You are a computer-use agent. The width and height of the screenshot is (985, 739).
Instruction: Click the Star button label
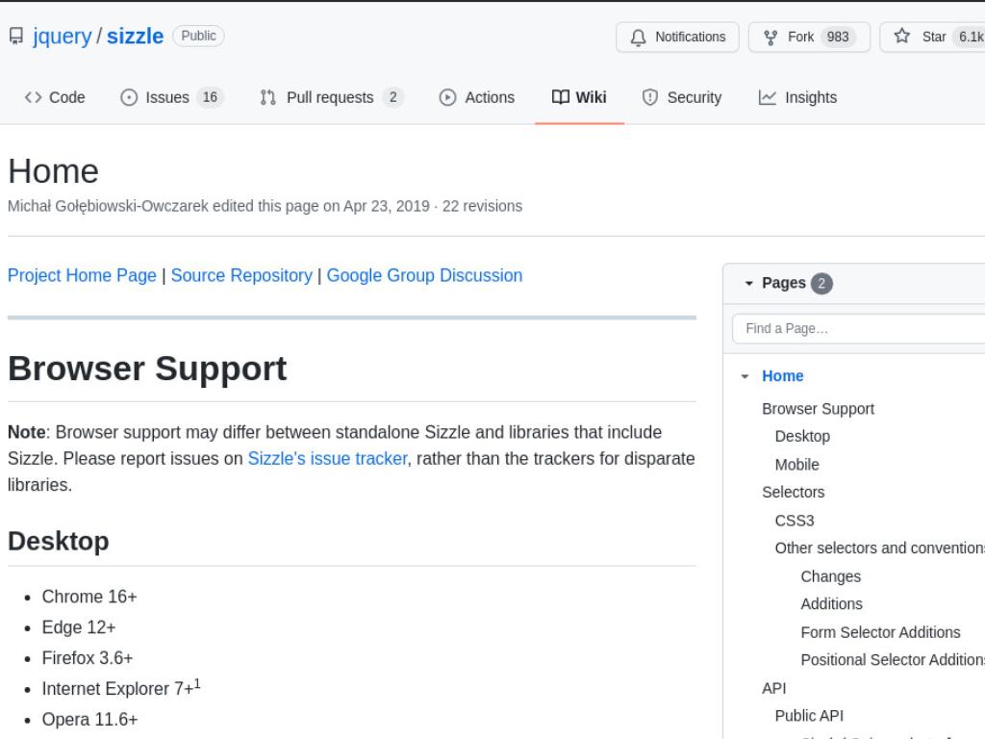(933, 38)
